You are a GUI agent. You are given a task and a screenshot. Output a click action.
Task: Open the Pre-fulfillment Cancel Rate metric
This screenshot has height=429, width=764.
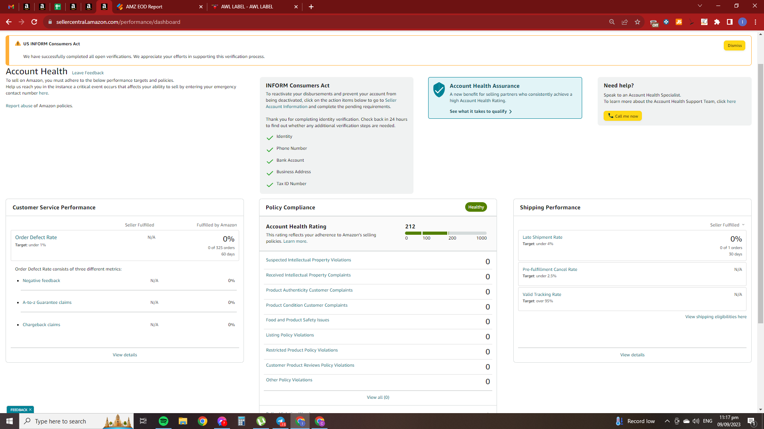550,270
